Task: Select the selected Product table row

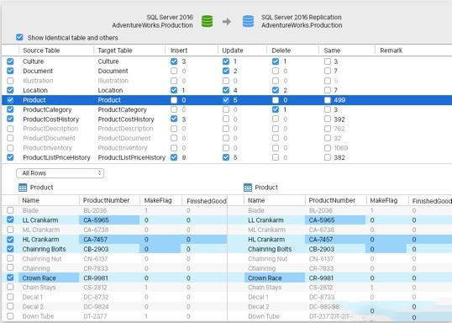Action: click(x=227, y=100)
